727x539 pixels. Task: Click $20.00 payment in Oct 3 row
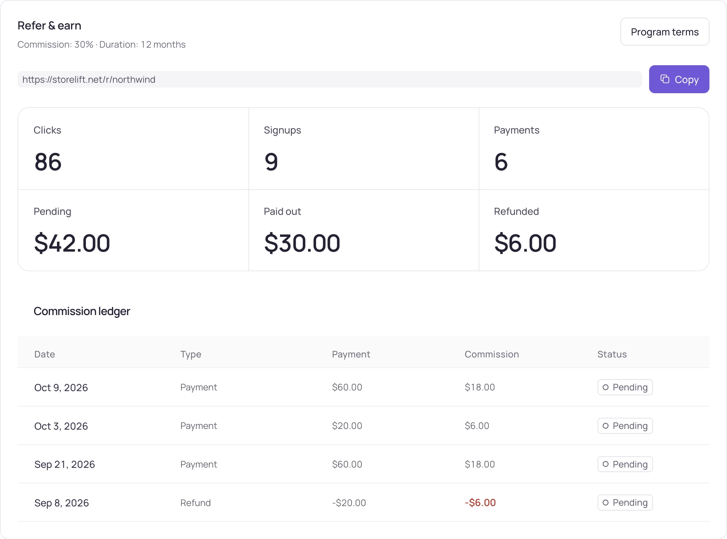point(347,426)
